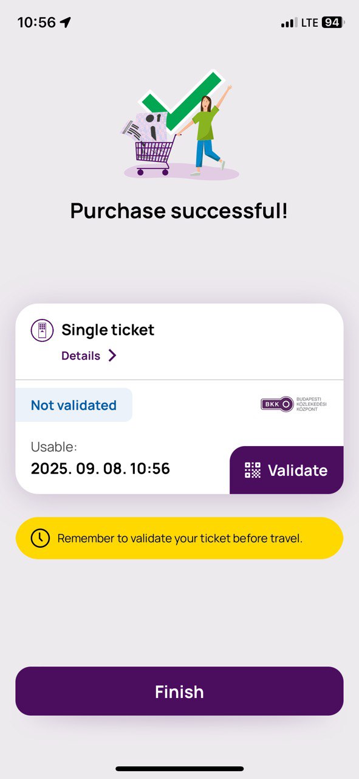359x779 pixels.
Task: Tap the usable date 2025. 09. 08. 10:56
Action: coord(100,469)
